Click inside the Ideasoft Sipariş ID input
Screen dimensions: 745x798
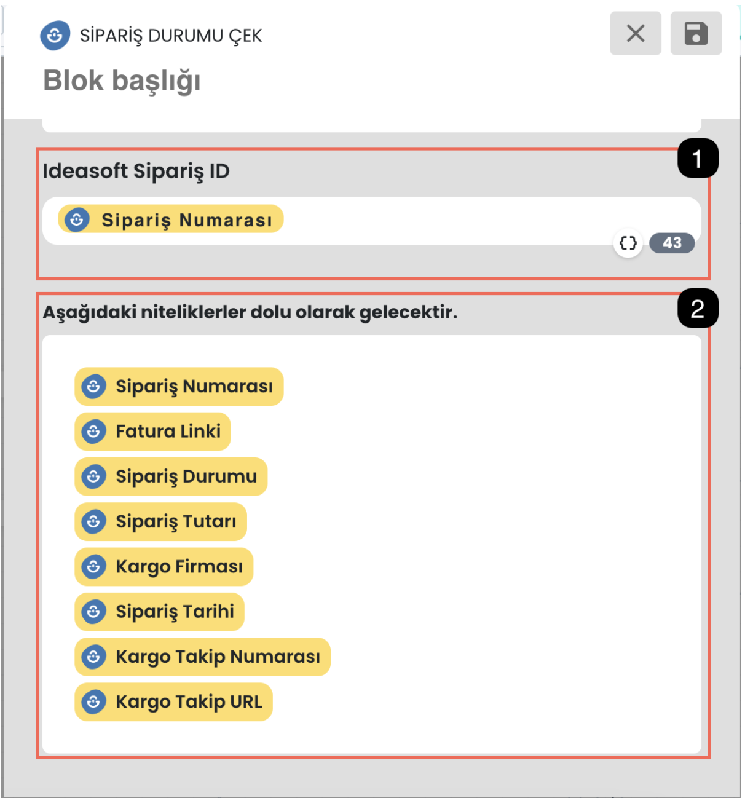pyautogui.click(x=371, y=221)
